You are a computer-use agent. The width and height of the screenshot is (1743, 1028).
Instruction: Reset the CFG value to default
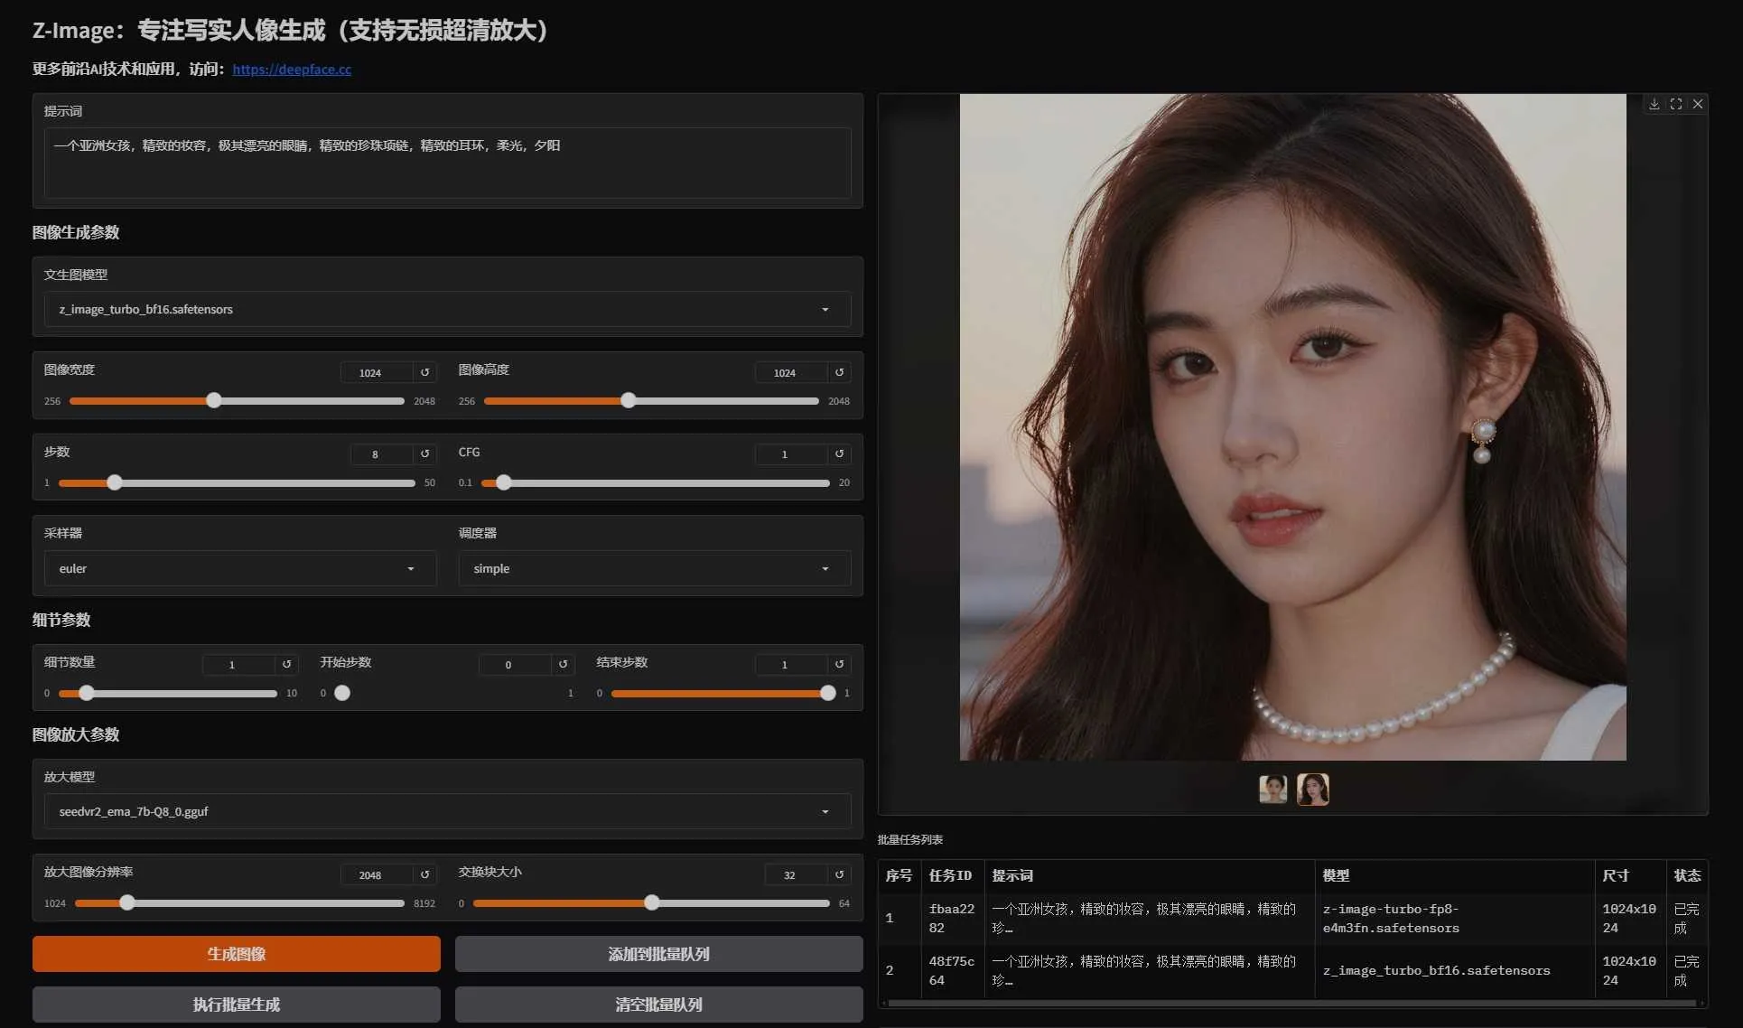pyautogui.click(x=838, y=454)
